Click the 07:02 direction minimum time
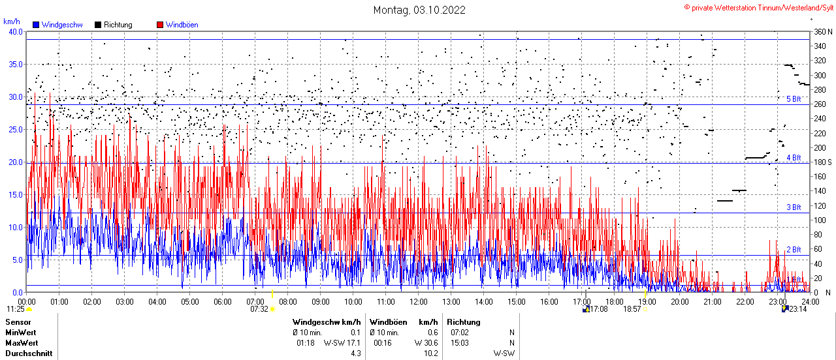Viewport: 836px width, 360px height. [x=460, y=333]
